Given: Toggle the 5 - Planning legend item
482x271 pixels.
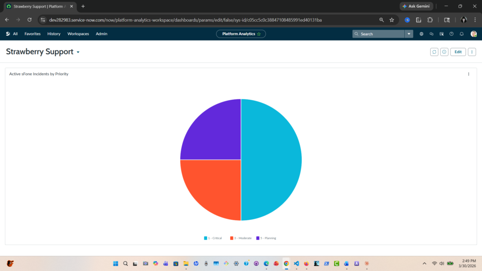Looking at the screenshot, I should (x=266, y=238).
